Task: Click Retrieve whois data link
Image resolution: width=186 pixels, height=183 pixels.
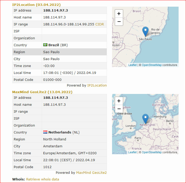Action: [x=42, y=179]
